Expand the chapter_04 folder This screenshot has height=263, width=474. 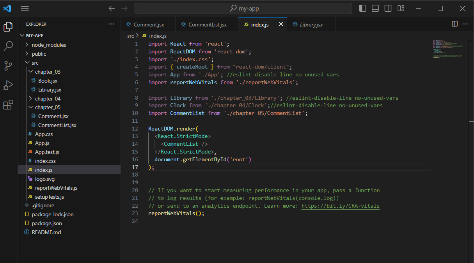coord(47,99)
